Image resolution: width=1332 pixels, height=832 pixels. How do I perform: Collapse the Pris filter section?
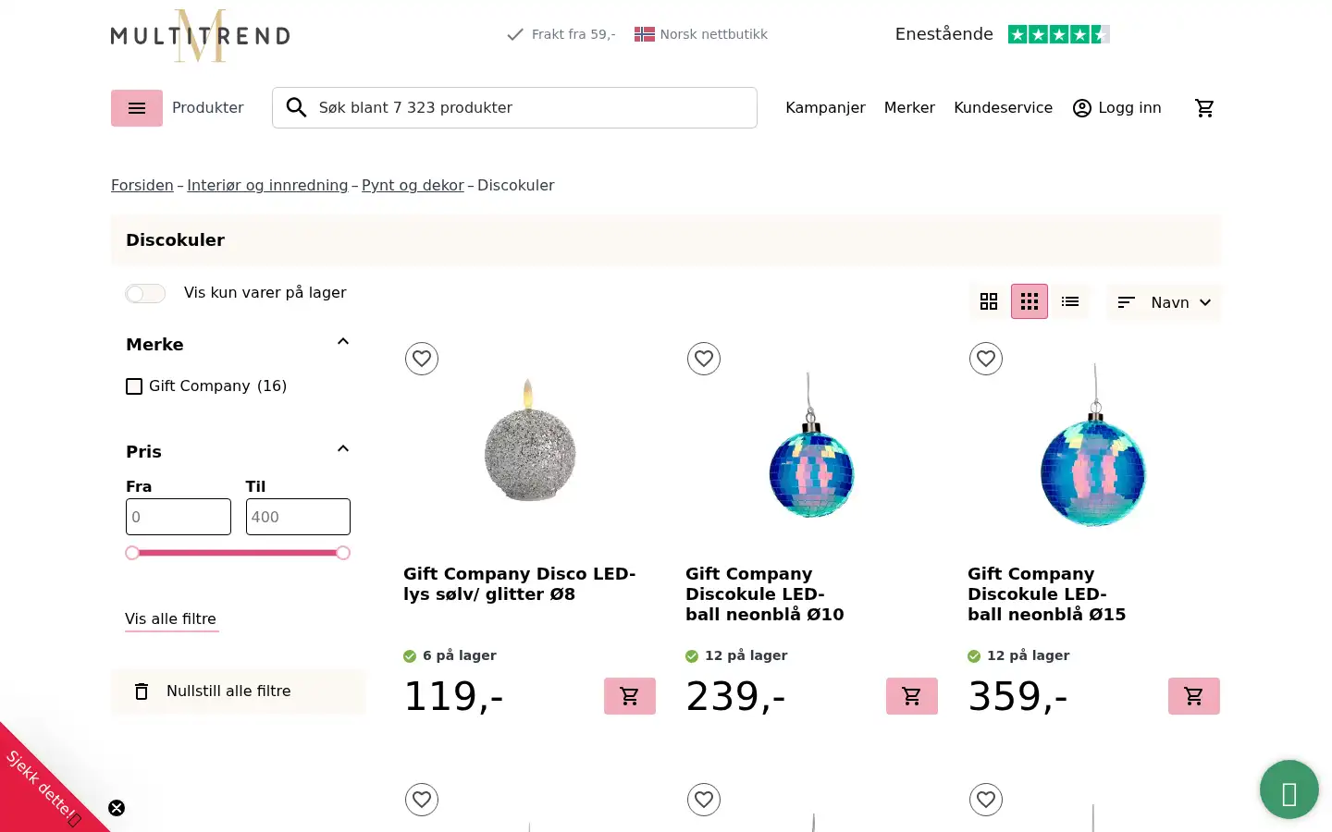343,449
